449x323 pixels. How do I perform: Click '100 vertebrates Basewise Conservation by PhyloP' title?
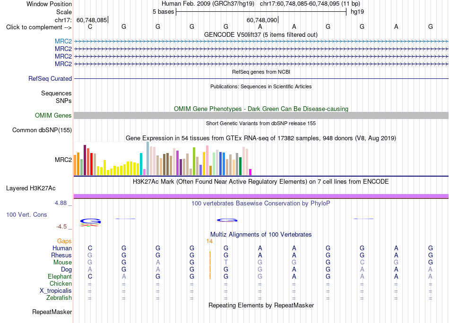point(261,204)
